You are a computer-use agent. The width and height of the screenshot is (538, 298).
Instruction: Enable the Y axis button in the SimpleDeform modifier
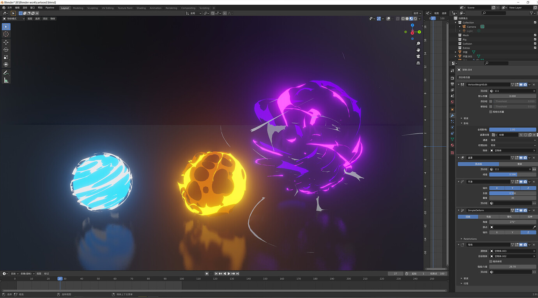tap(513, 232)
